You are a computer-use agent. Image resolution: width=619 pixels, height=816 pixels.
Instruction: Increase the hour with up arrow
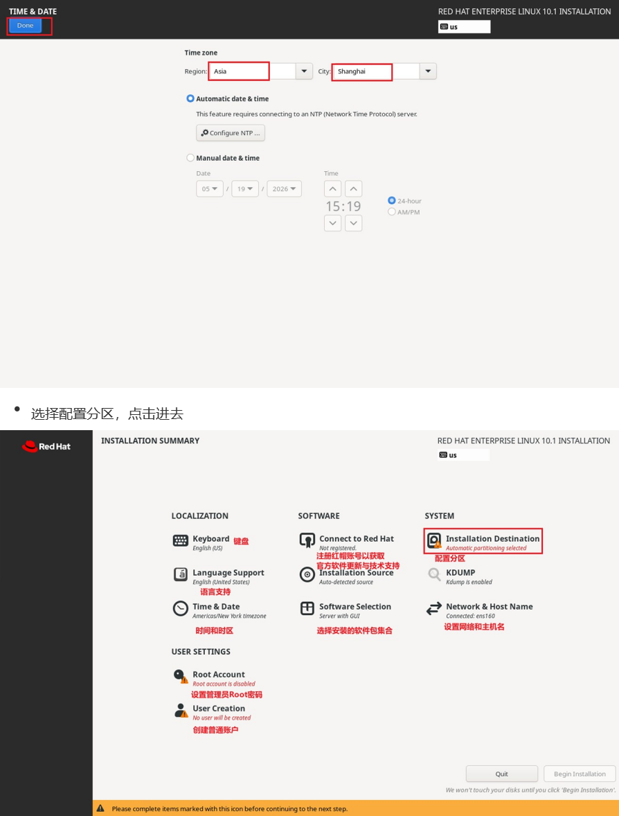point(333,188)
